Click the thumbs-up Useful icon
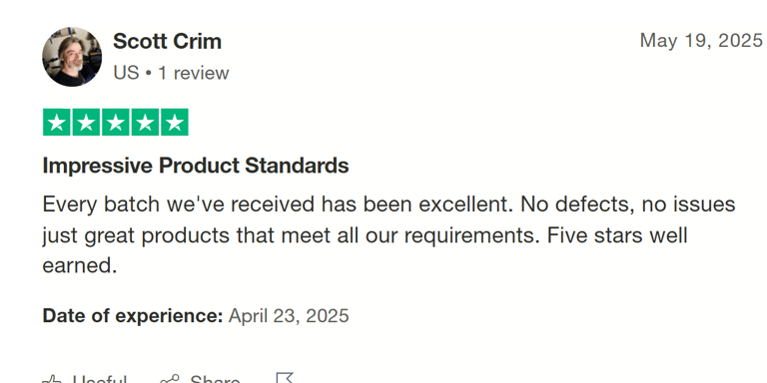Image resolution: width=767 pixels, height=383 pixels. [52, 379]
